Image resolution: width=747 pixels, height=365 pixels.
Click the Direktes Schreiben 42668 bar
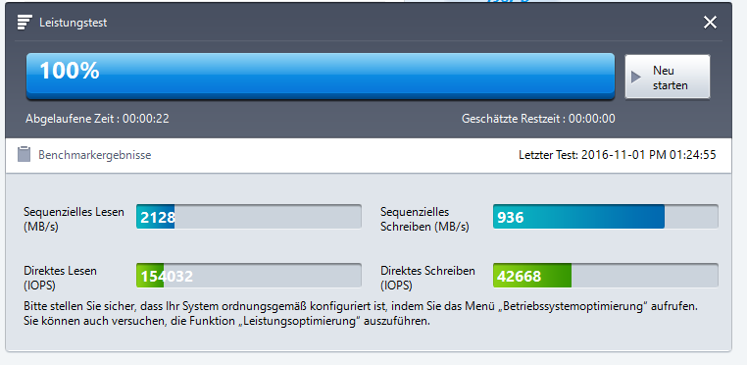(x=606, y=276)
